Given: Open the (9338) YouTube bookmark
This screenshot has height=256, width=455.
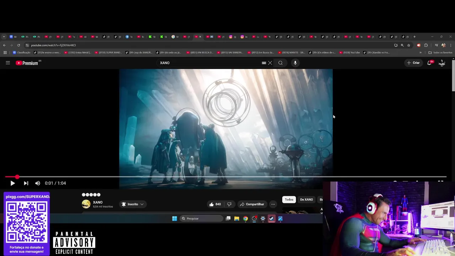Looking at the screenshot, I should click(349, 52).
